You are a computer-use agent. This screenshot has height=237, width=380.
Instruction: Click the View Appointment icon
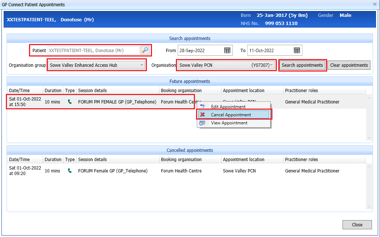[x=202, y=123]
